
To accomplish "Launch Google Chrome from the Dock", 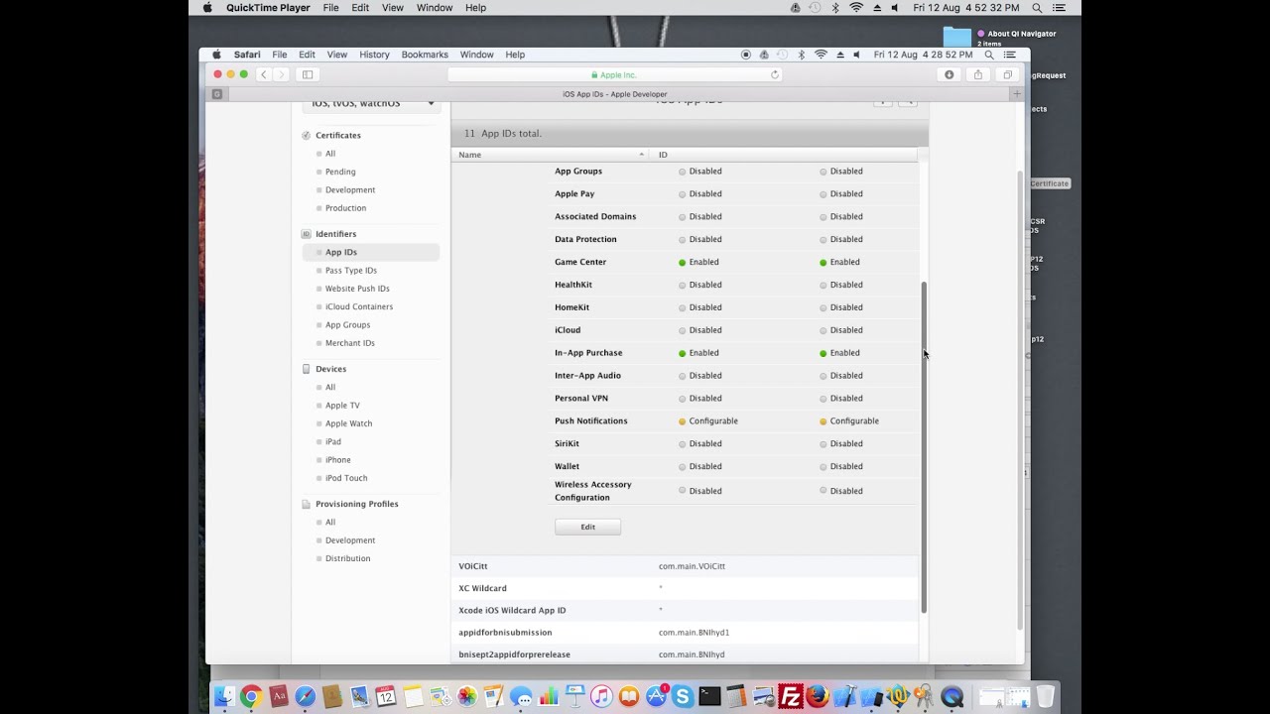I will pos(251,697).
